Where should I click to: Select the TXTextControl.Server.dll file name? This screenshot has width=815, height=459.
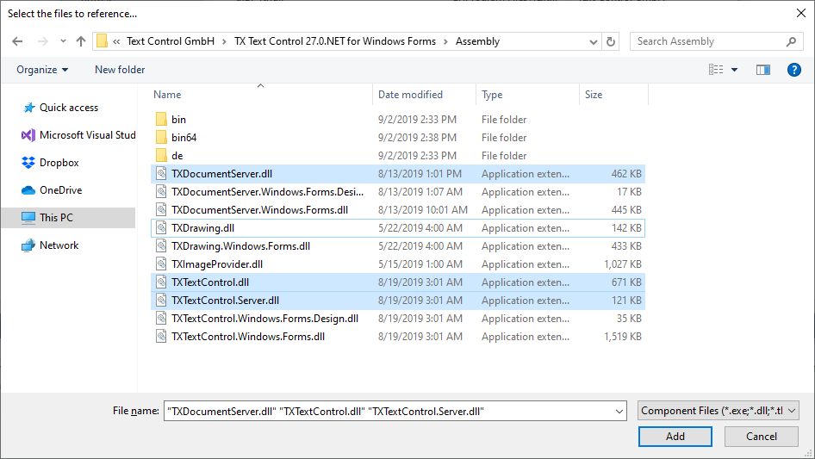pyautogui.click(x=225, y=301)
